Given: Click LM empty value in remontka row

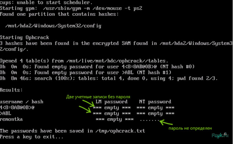Looking at the screenshot, I should pos(115,119).
